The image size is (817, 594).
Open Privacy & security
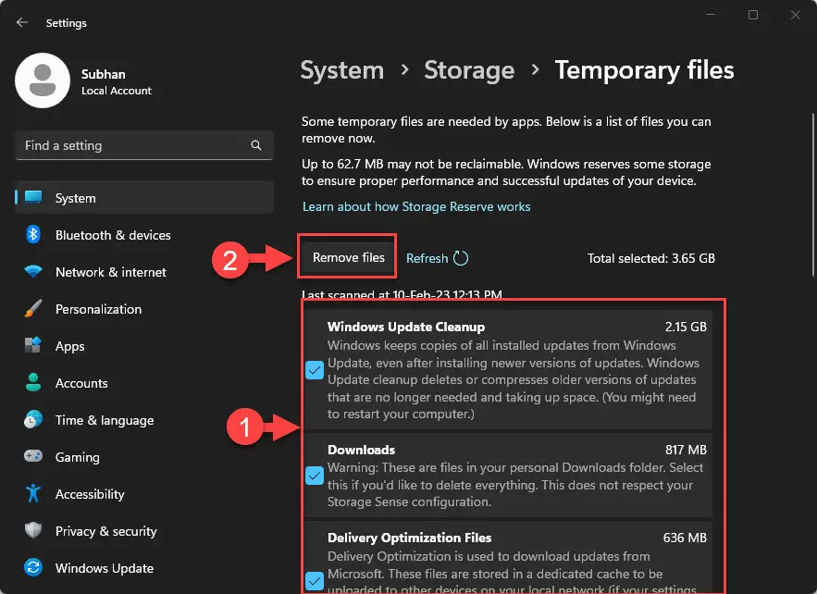[144, 530]
